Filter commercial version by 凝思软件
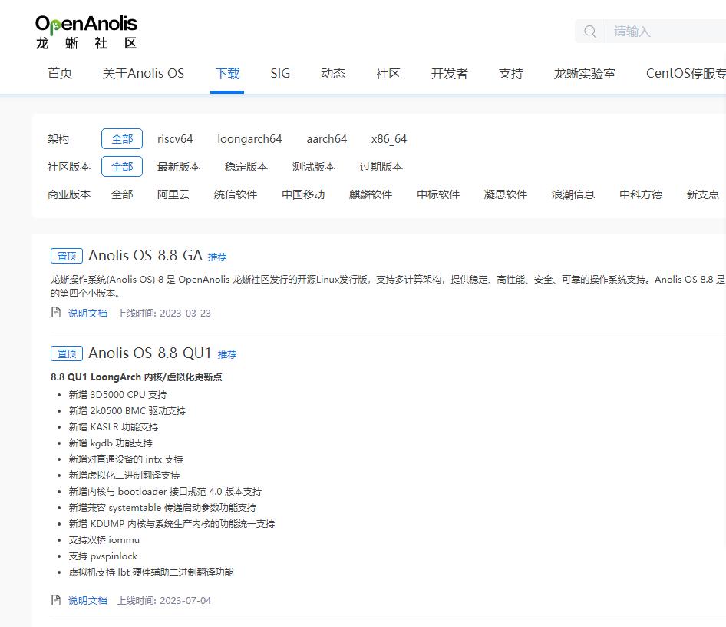 pyautogui.click(x=506, y=194)
